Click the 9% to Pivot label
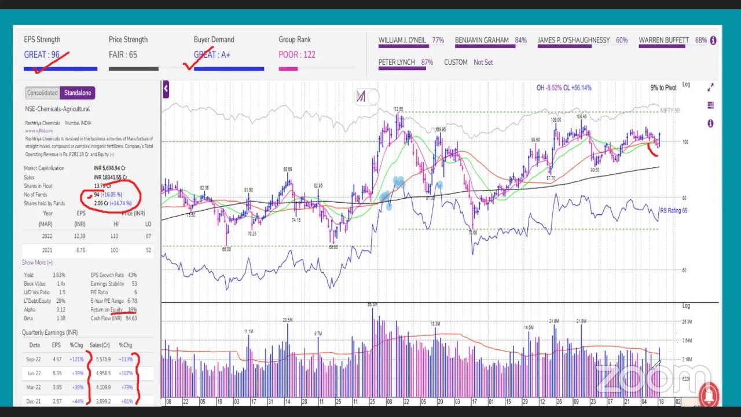Image resolution: width=741 pixels, height=417 pixels. coord(663,88)
